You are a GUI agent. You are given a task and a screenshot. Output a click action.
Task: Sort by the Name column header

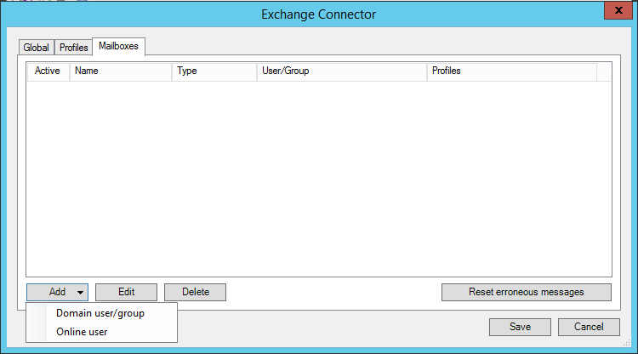pyautogui.click(x=121, y=71)
